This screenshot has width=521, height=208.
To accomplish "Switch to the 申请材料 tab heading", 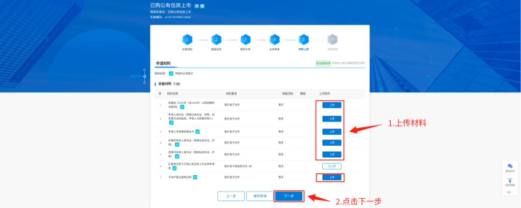I will coord(163,63).
